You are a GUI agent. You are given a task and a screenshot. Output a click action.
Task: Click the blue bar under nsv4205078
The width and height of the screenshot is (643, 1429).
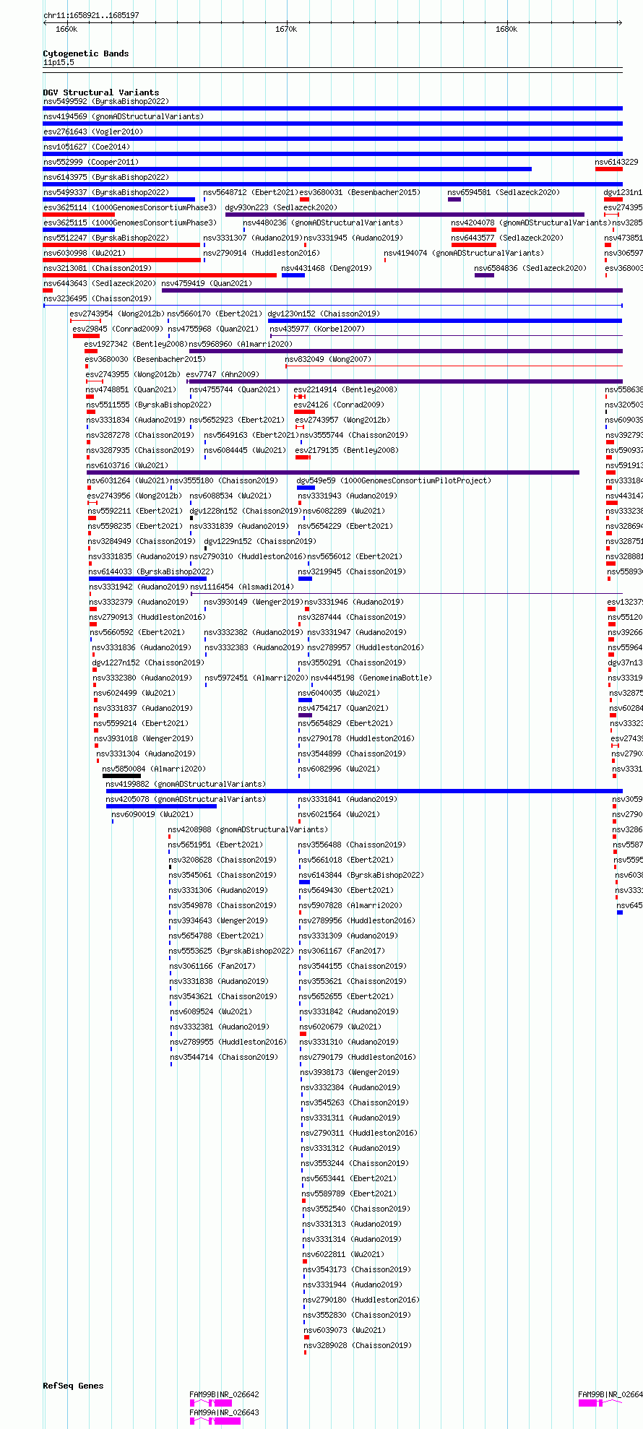pos(161,806)
